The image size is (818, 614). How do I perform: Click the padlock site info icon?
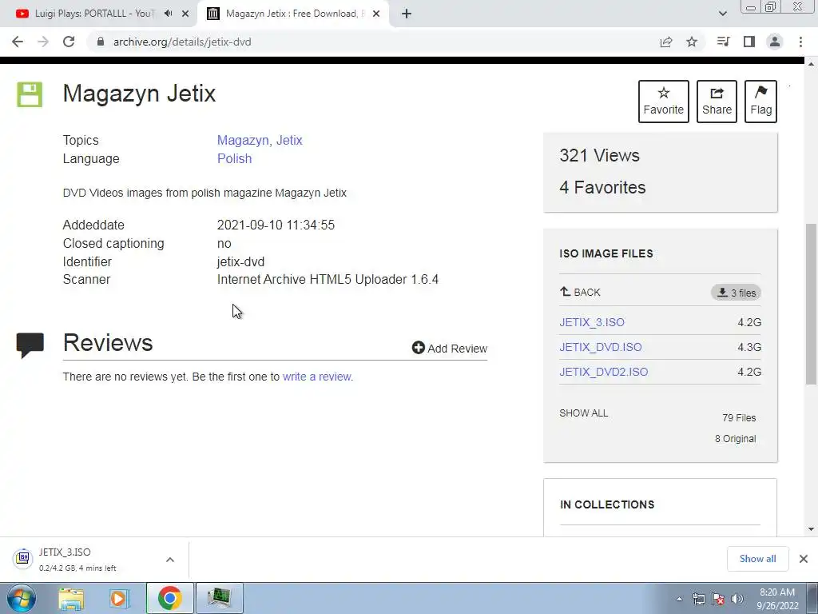[101, 42]
